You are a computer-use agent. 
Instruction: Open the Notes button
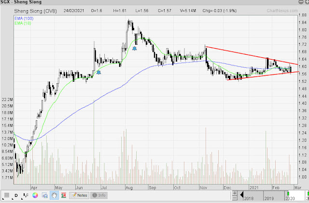click(79, 195)
